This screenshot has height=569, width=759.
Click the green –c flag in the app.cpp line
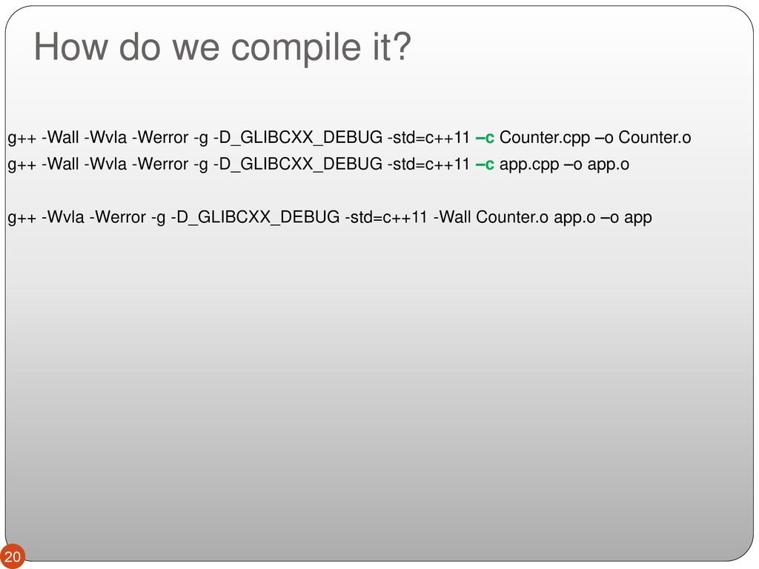coord(485,164)
